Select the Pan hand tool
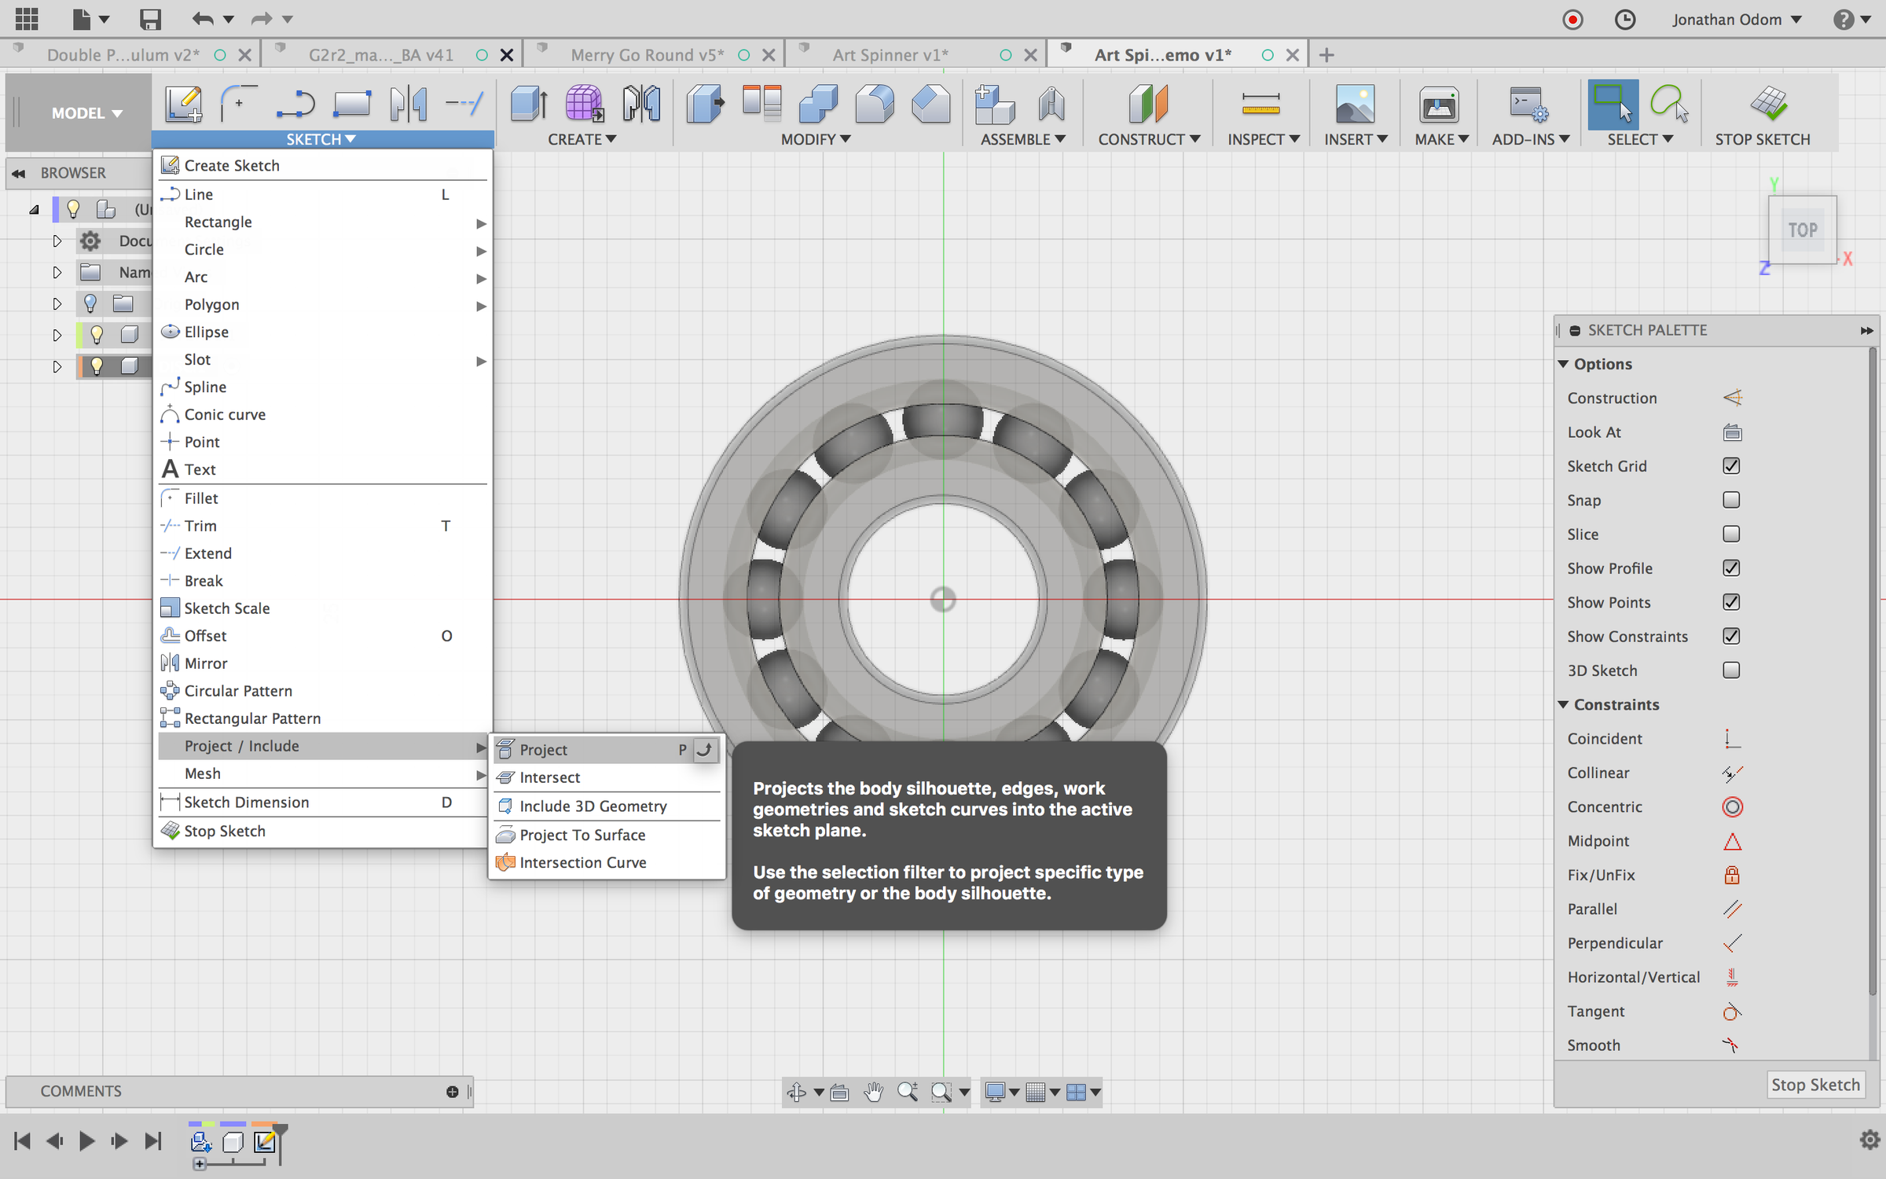This screenshot has width=1886, height=1179. (873, 1092)
